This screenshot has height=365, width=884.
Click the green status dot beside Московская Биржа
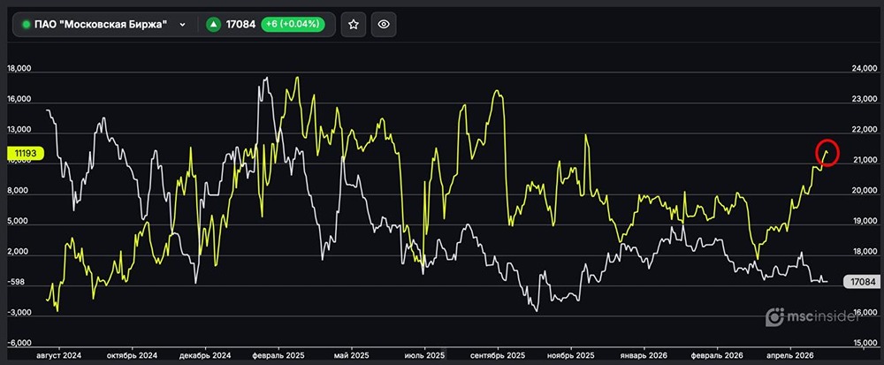click(26, 24)
